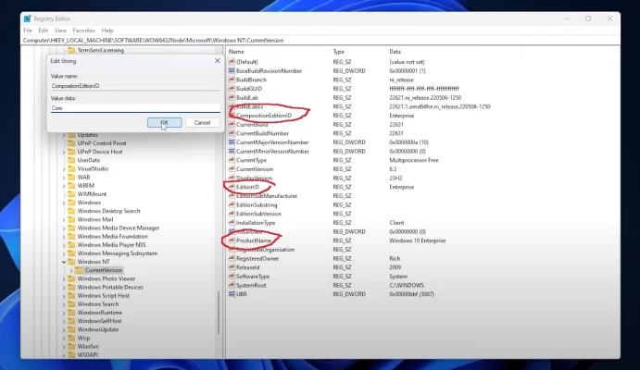Image resolution: width=640 pixels, height=370 pixels.
Task: Click the ProductName string value icon
Action: pos(231,240)
